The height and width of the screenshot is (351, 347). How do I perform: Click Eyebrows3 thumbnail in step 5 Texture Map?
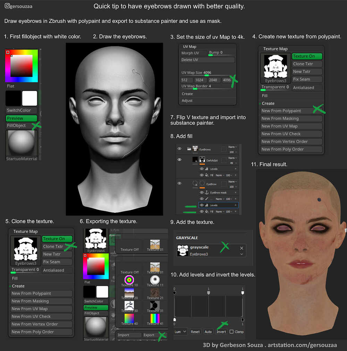pos(26,249)
